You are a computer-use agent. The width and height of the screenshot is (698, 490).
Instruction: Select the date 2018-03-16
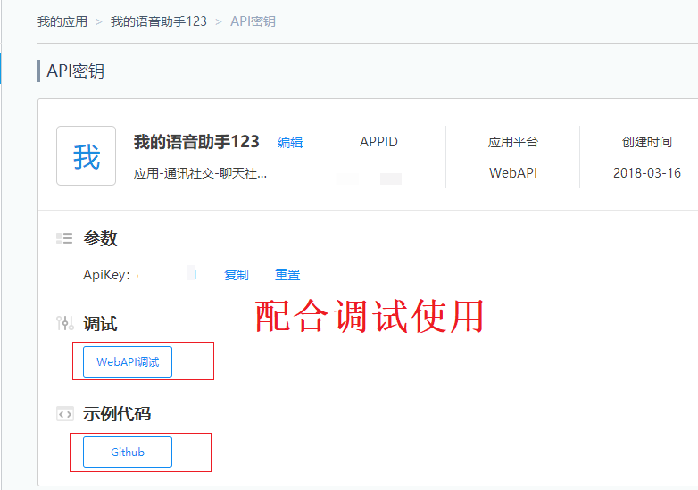click(647, 172)
